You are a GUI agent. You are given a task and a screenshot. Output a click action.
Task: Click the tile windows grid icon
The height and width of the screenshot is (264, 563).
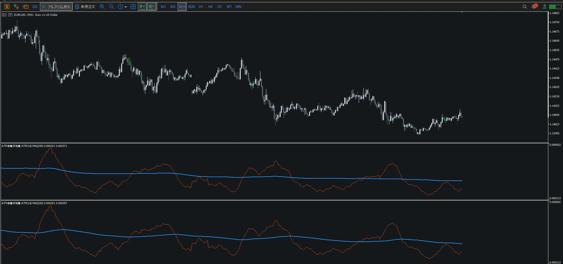pyautogui.click(x=133, y=6)
